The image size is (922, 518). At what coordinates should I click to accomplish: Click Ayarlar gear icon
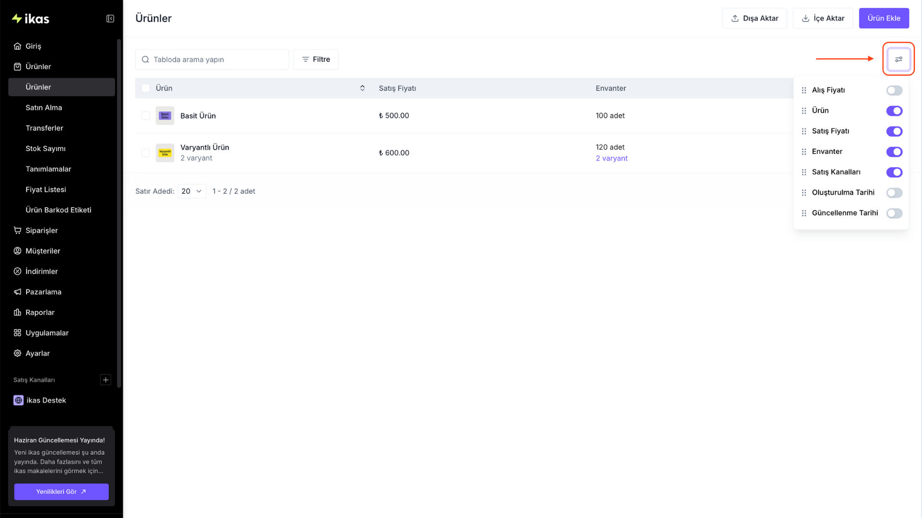[x=17, y=353]
